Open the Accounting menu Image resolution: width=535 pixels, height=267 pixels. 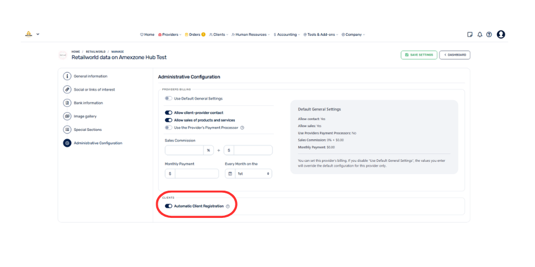pyautogui.click(x=287, y=34)
